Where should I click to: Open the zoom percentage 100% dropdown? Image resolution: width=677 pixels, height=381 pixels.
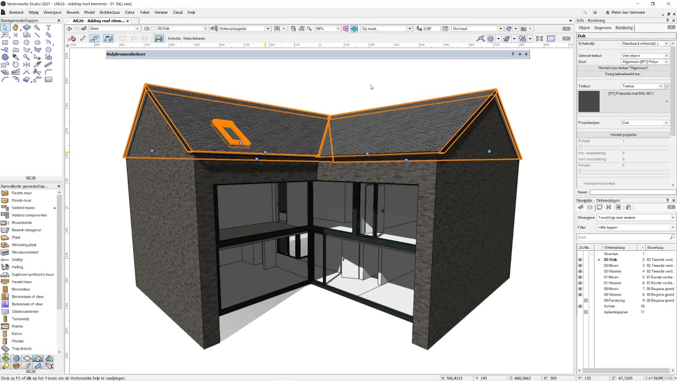[x=327, y=29]
